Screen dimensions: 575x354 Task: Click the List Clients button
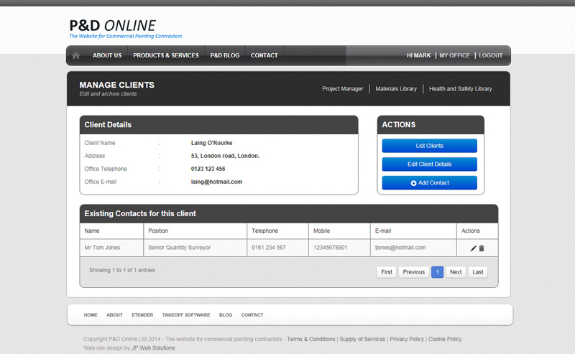click(x=429, y=146)
